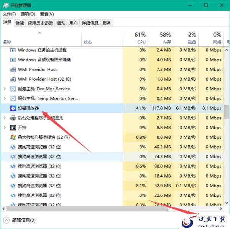This screenshot has height=229, width=230.
Task: Sort by the 61% CPU column header
Action: point(135,38)
